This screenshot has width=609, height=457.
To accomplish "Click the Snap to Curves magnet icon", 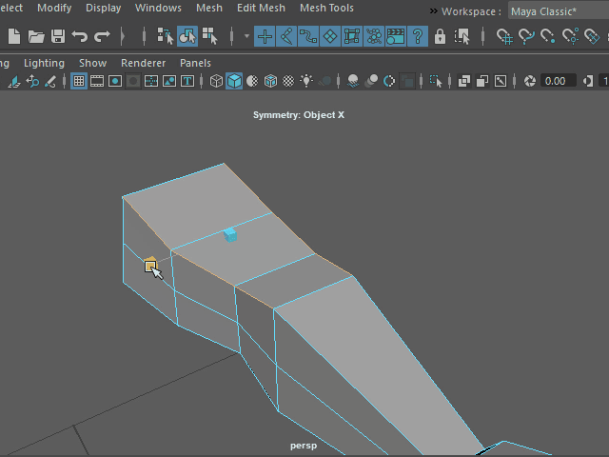I will [x=526, y=36].
